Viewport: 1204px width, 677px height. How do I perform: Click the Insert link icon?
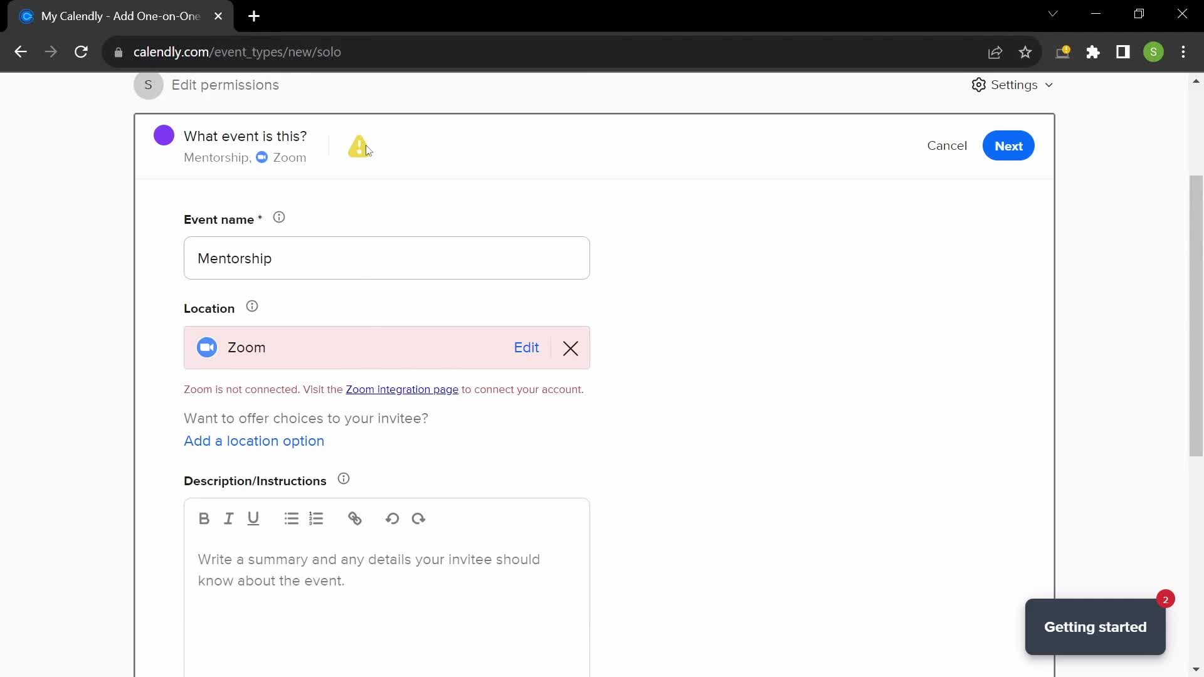click(x=355, y=518)
